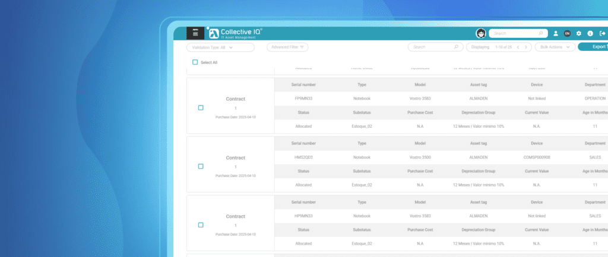The image size is (608, 257).
Task: Click the user profile icon in header
Action: [x=556, y=34]
